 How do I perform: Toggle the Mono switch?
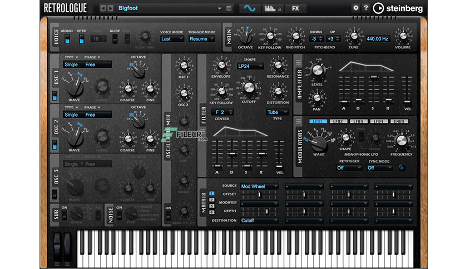click(x=67, y=39)
